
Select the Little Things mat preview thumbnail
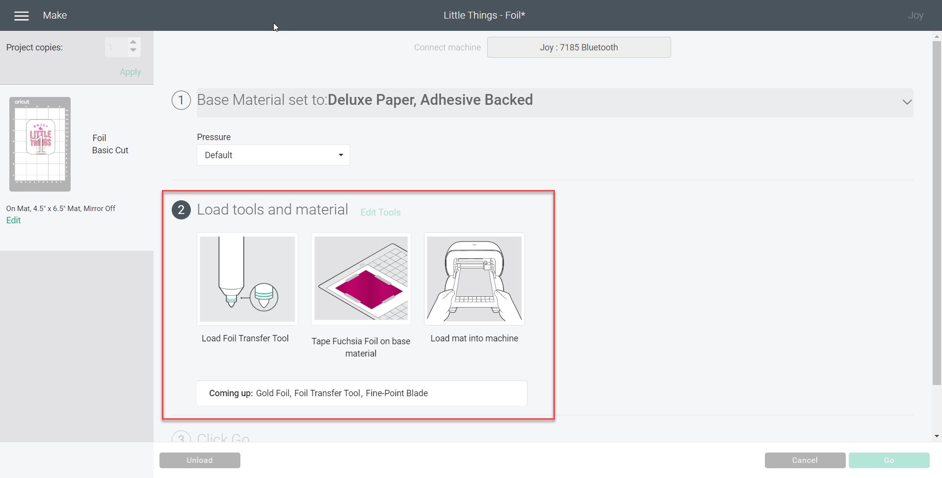(40, 144)
